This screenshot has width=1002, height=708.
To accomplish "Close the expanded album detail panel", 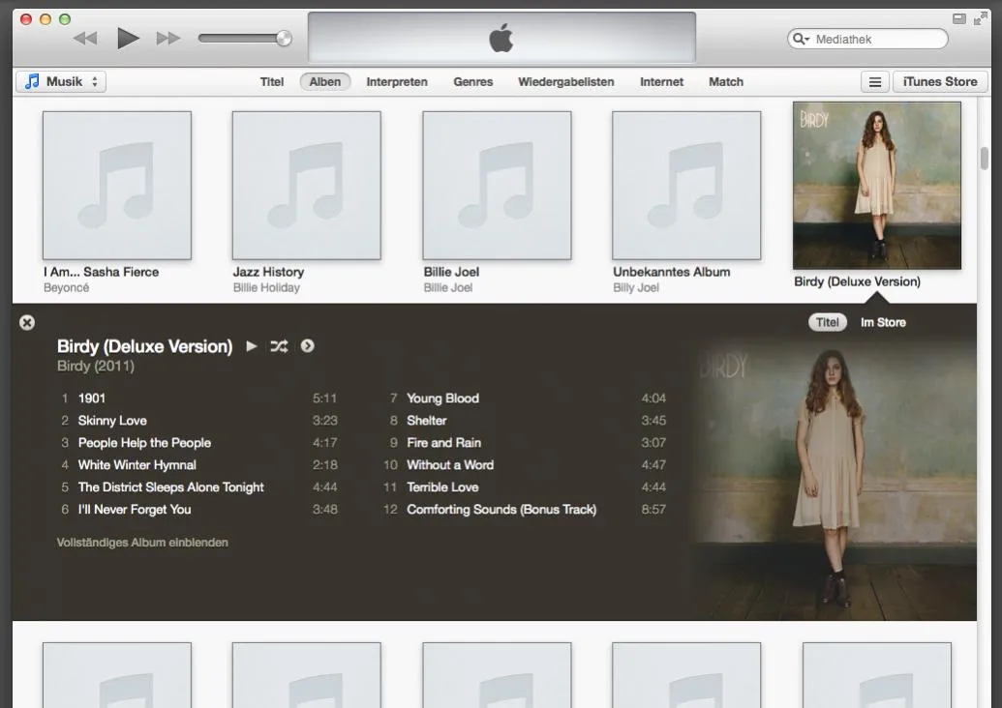I will pos(27,322).
